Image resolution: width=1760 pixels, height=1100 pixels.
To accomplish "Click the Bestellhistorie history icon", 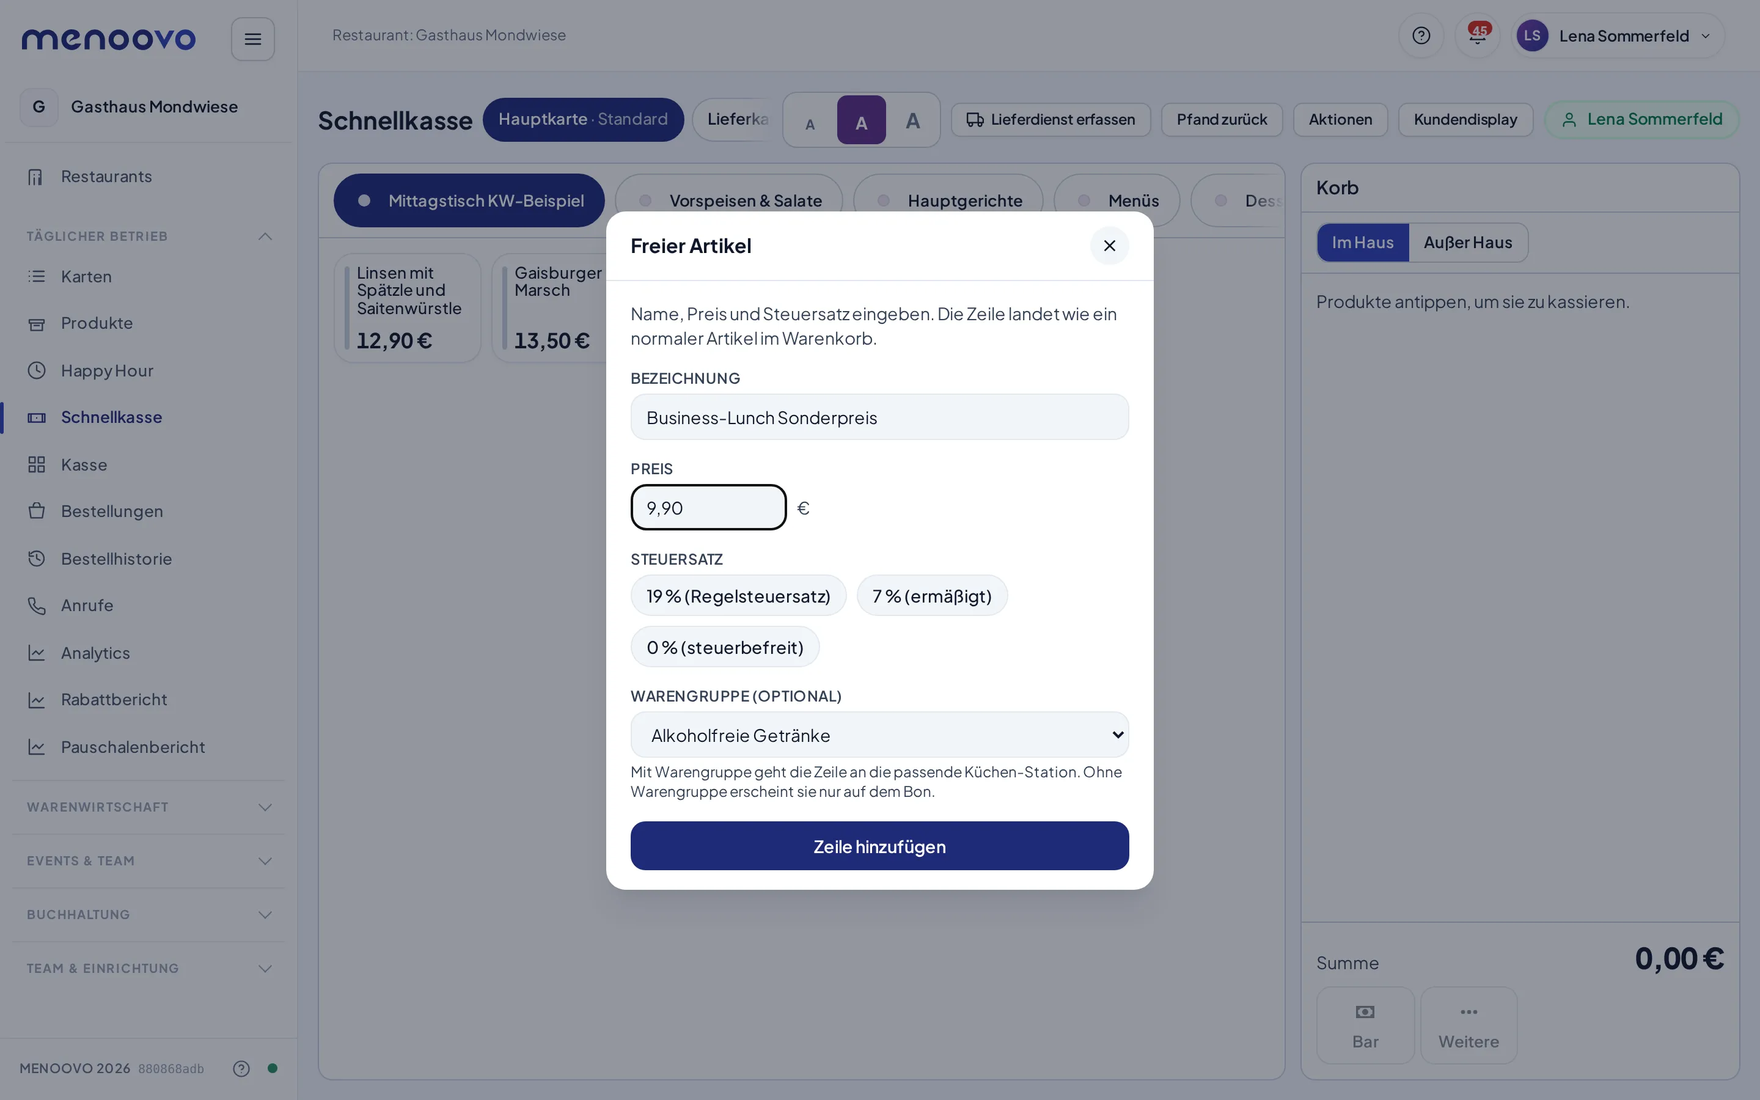I will click(37, 559).
